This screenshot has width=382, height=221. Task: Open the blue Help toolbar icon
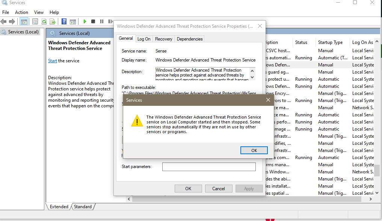point(64,21)
